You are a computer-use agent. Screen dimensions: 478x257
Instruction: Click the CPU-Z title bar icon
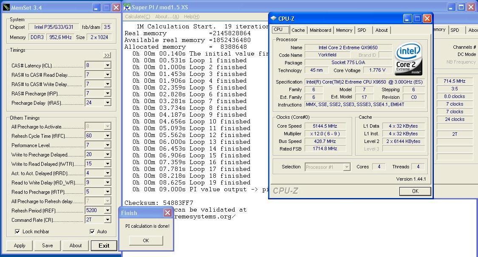(274, 18)
